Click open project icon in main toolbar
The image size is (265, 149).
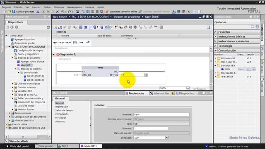(9, 12)
